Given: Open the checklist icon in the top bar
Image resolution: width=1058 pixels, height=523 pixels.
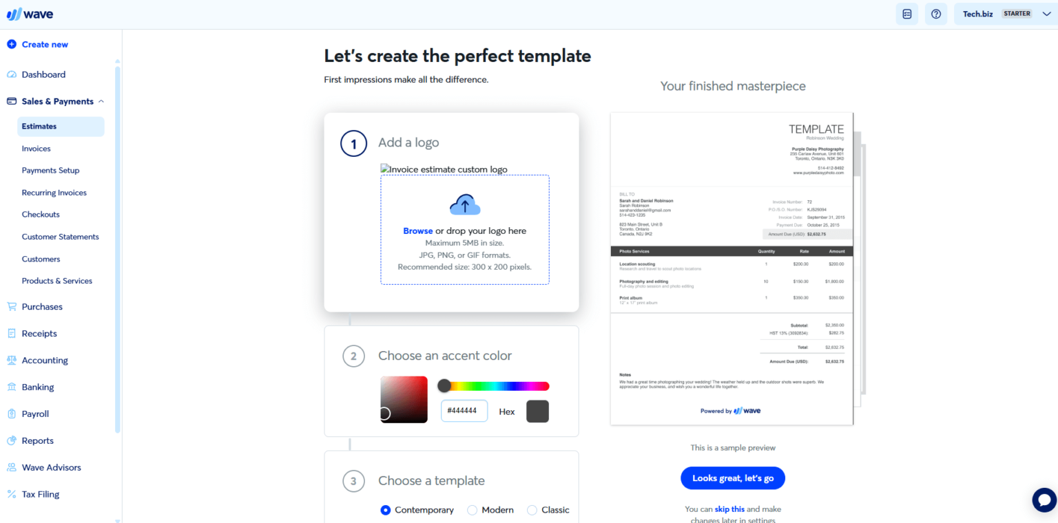Looking at the screenshot, I should click(x=906, y=13).
